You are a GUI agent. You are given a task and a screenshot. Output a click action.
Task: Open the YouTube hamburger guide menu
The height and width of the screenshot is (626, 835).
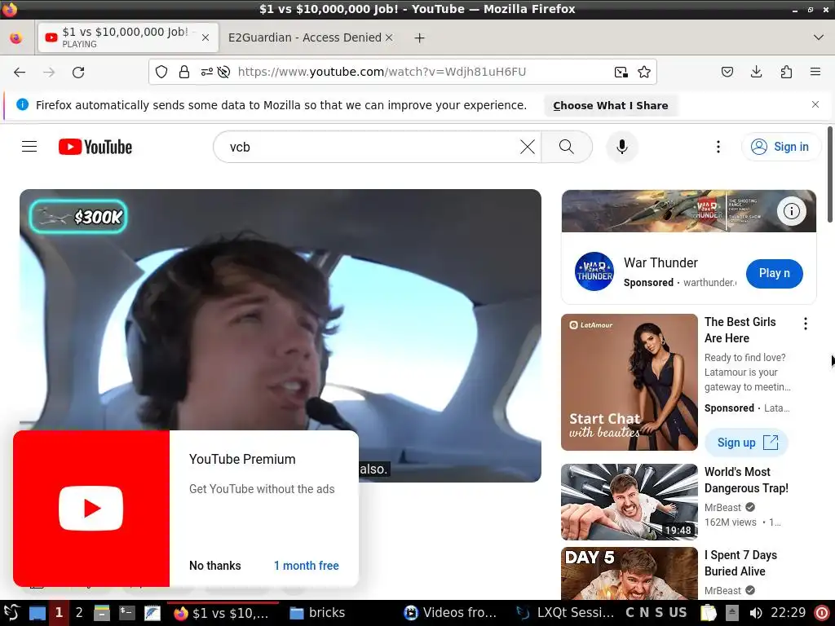[29, 147]
